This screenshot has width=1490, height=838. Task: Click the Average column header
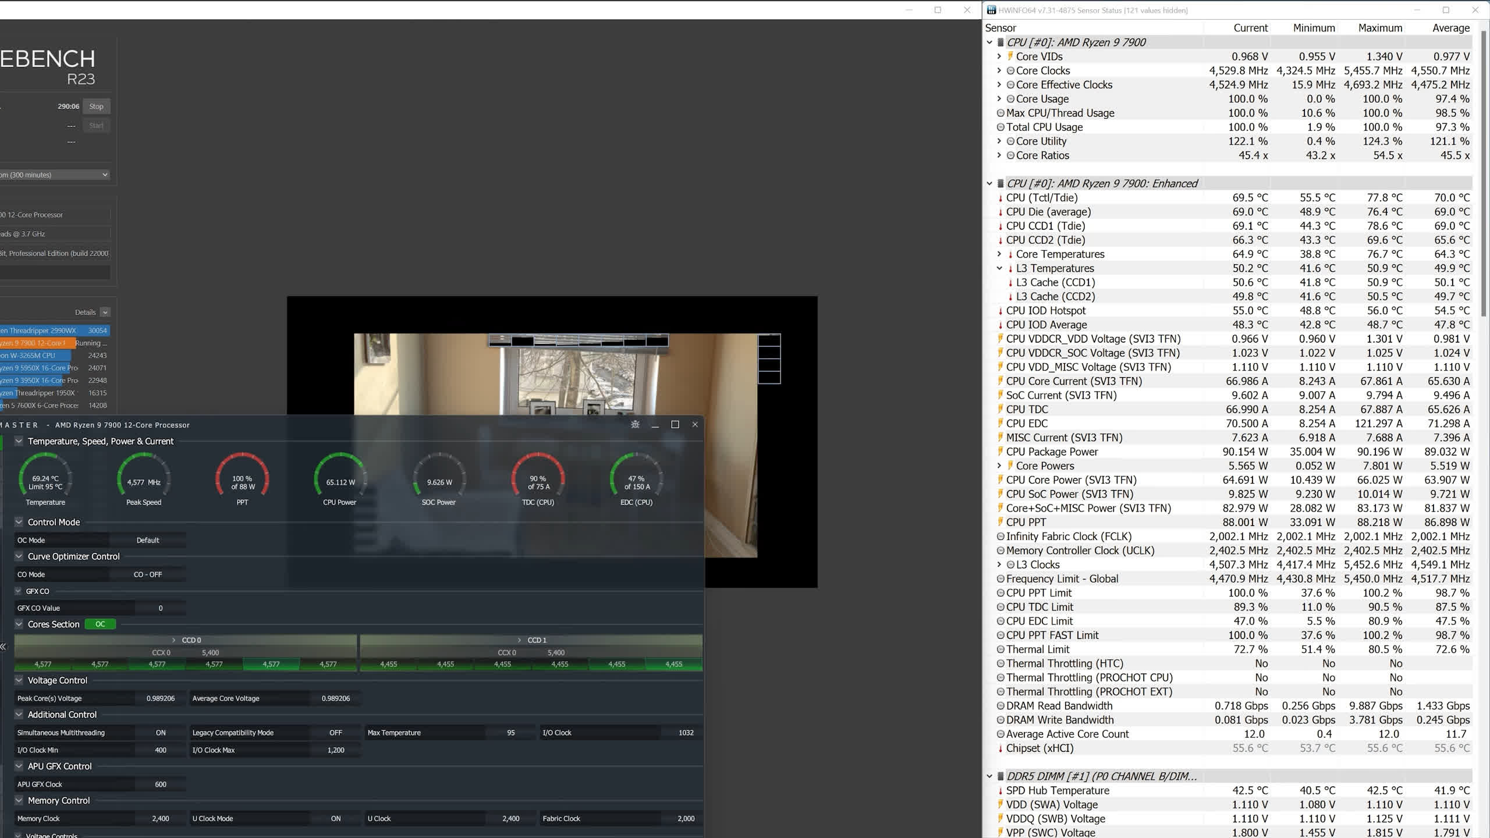(x=1450, y=28)
